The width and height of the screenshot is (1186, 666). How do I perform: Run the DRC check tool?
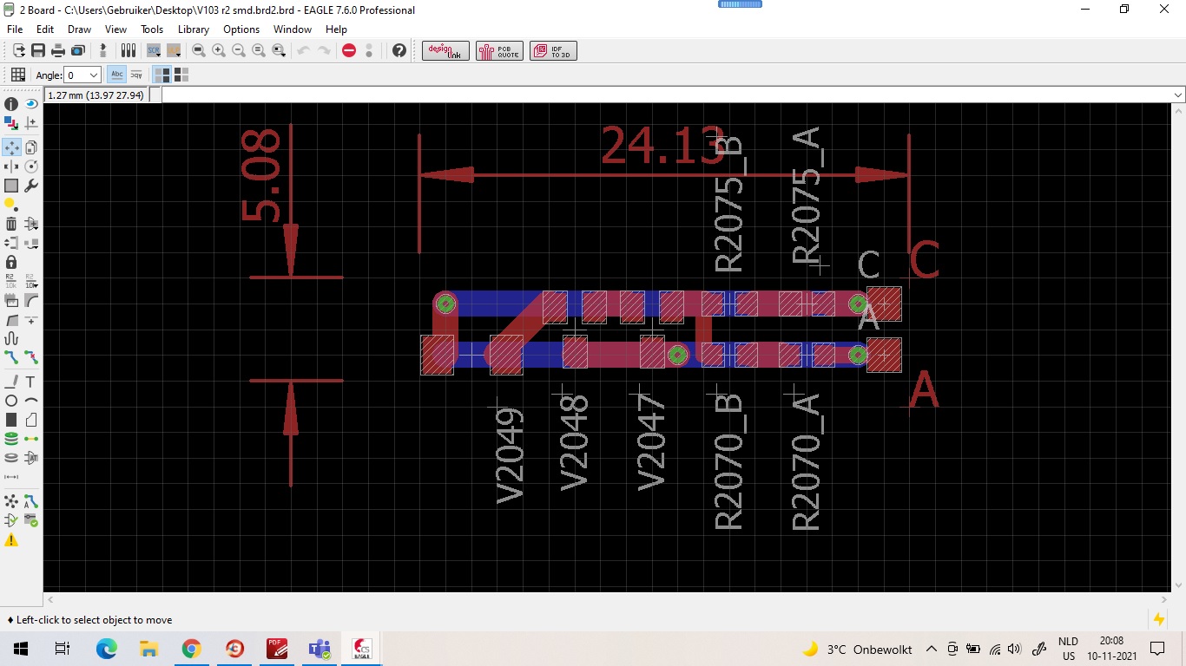tap(31, 520)
